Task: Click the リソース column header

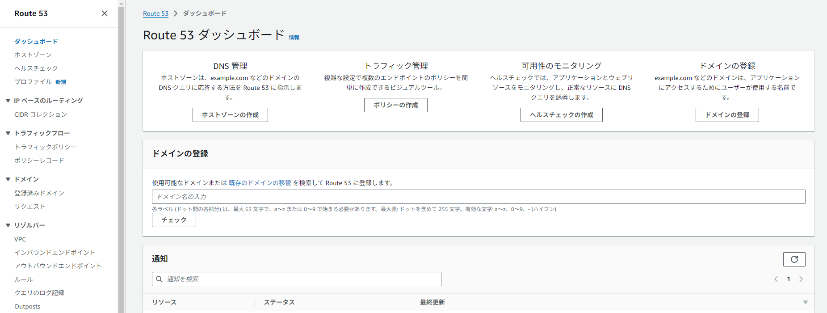Action: coord(164,302)
